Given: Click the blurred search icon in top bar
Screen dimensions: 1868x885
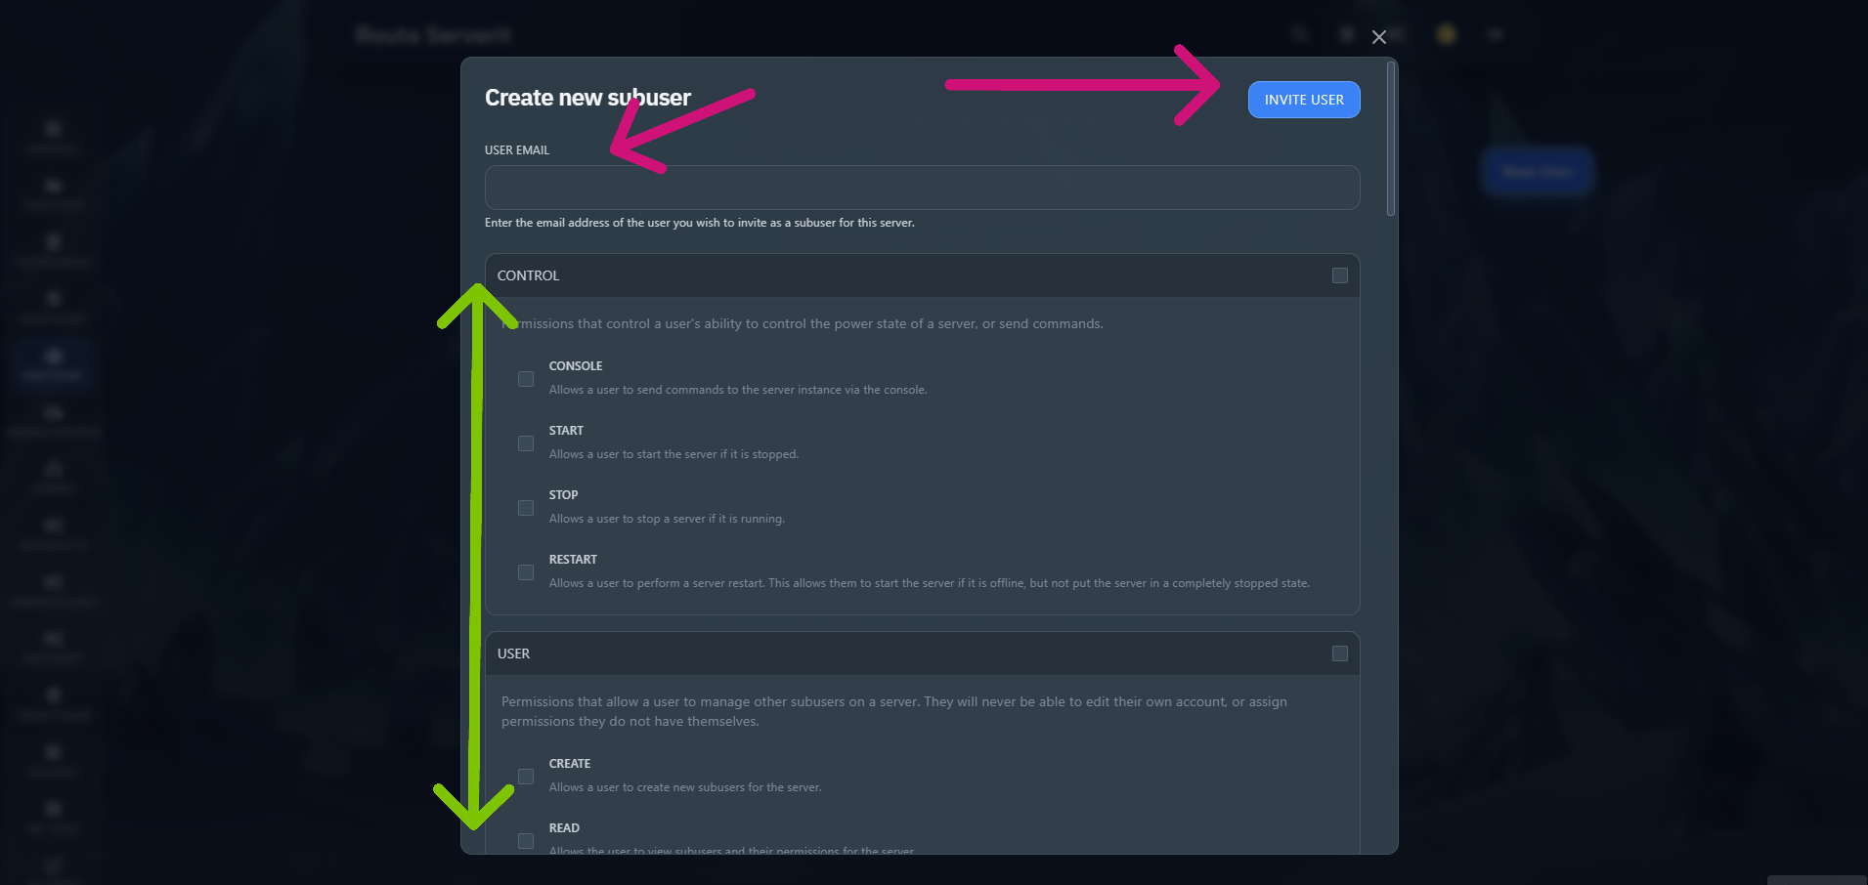Looking at the screenshot, I should [x=1300, y=34].
